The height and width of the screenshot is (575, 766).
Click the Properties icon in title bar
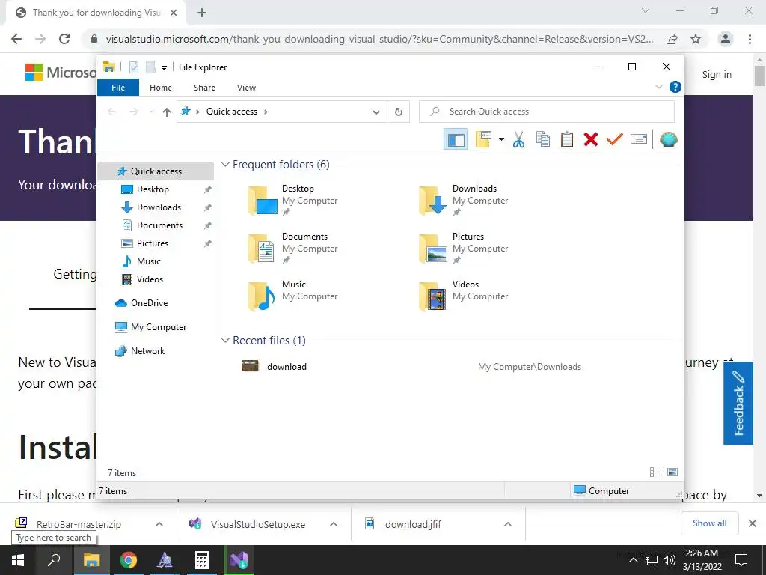click(x=134, y=67)
